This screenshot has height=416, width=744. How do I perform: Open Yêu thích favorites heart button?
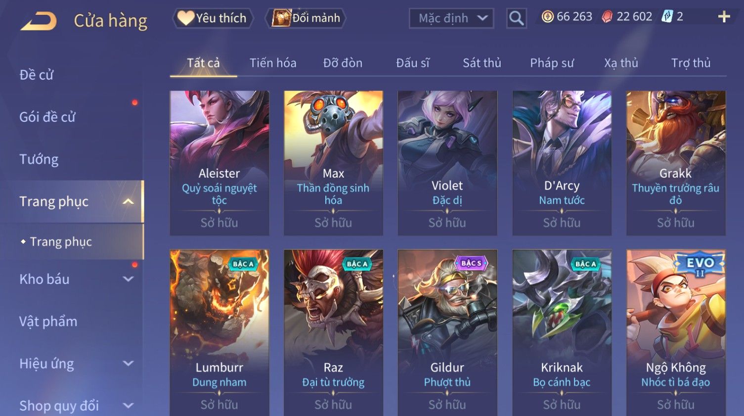pyautogui.click(x=213, y=18)
